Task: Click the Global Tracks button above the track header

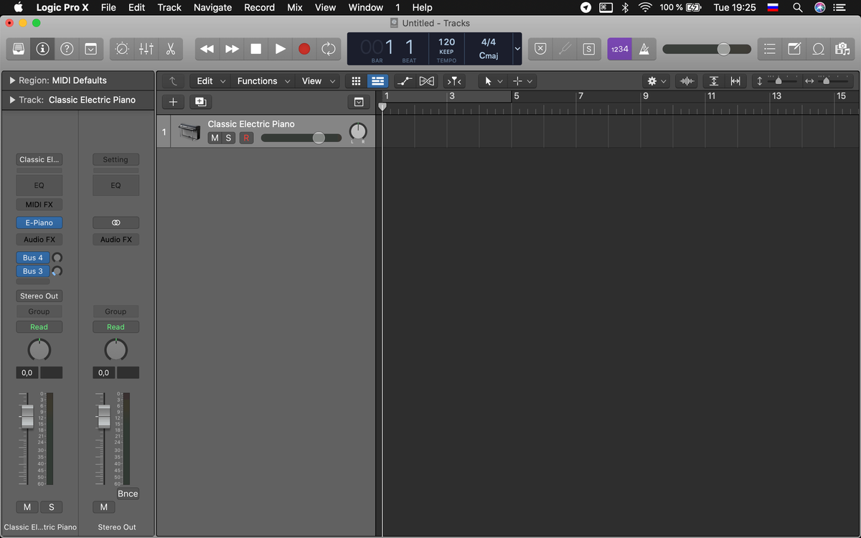Action: 358,102
